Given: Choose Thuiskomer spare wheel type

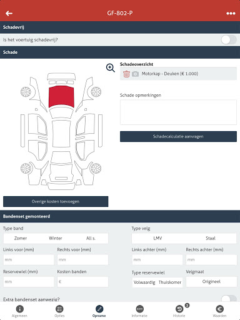Looking at the screenshot, I should 170,282.
